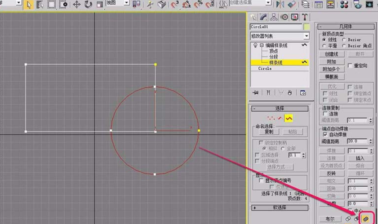Select 顶点 in the modifier stack
This screenshot has height=224, width=378.
point(274,51)
